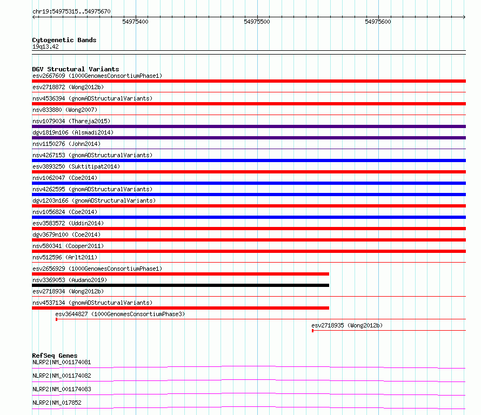The width and height of the screenshot is (481, 415).
Task: Click NLRP2|NM_001174083 transcript label
Action: 62,389
